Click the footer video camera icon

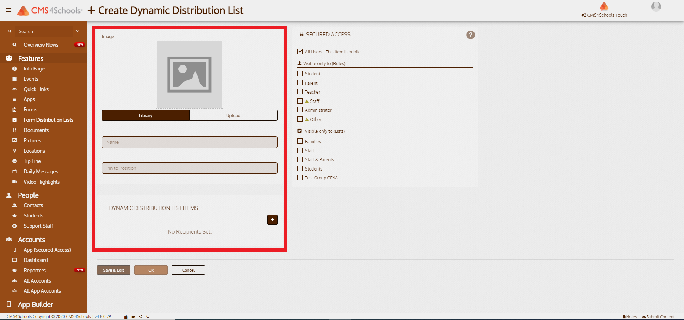point(133,316)
